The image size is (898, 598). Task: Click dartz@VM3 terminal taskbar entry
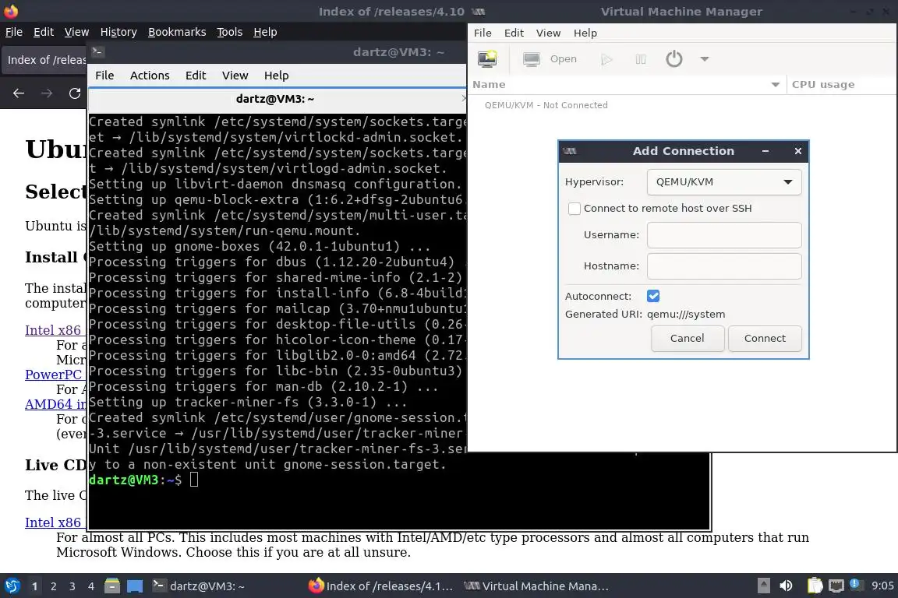199,586
